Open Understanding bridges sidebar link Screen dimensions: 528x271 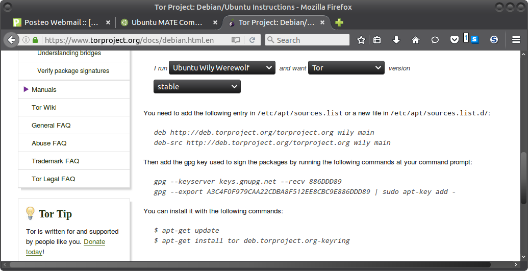tap(69, 53)
